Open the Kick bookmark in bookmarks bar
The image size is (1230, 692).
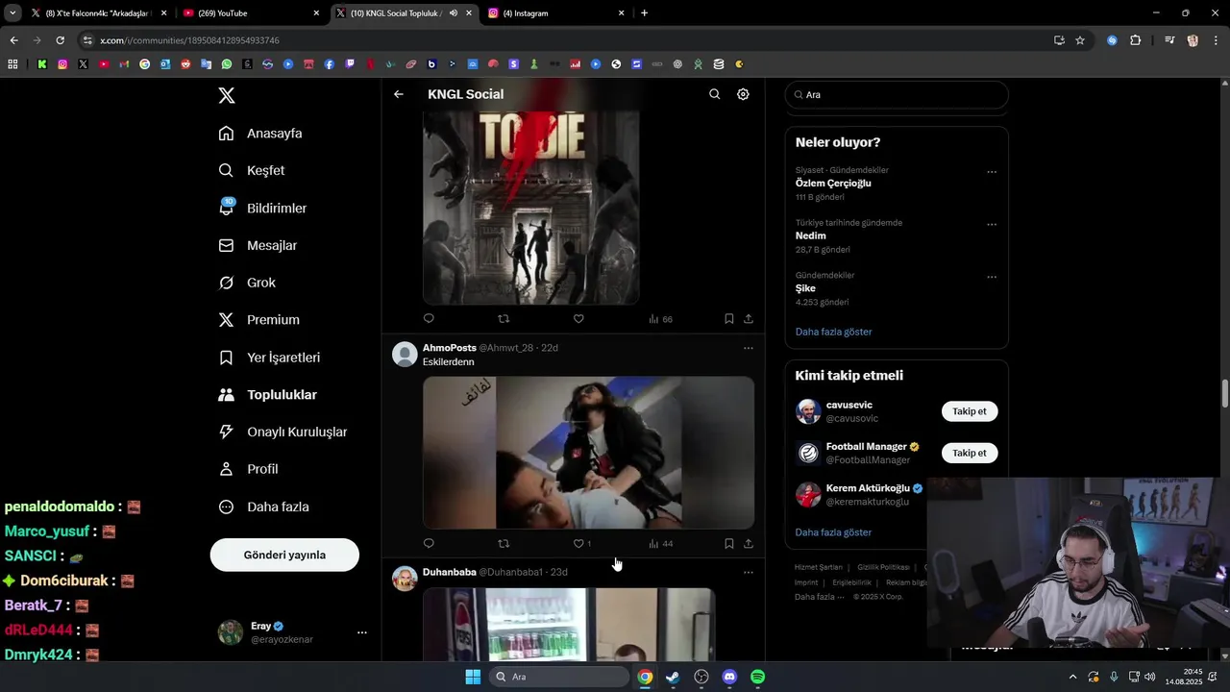tap(42, 64)
